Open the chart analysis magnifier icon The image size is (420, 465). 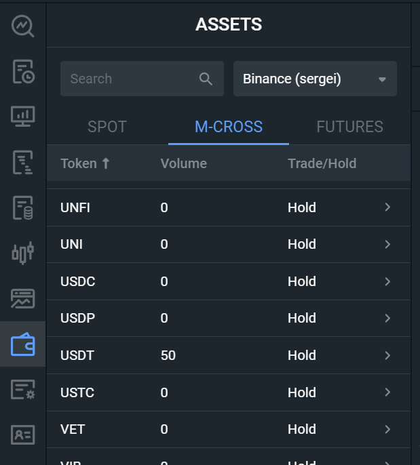tap(23, 26)
